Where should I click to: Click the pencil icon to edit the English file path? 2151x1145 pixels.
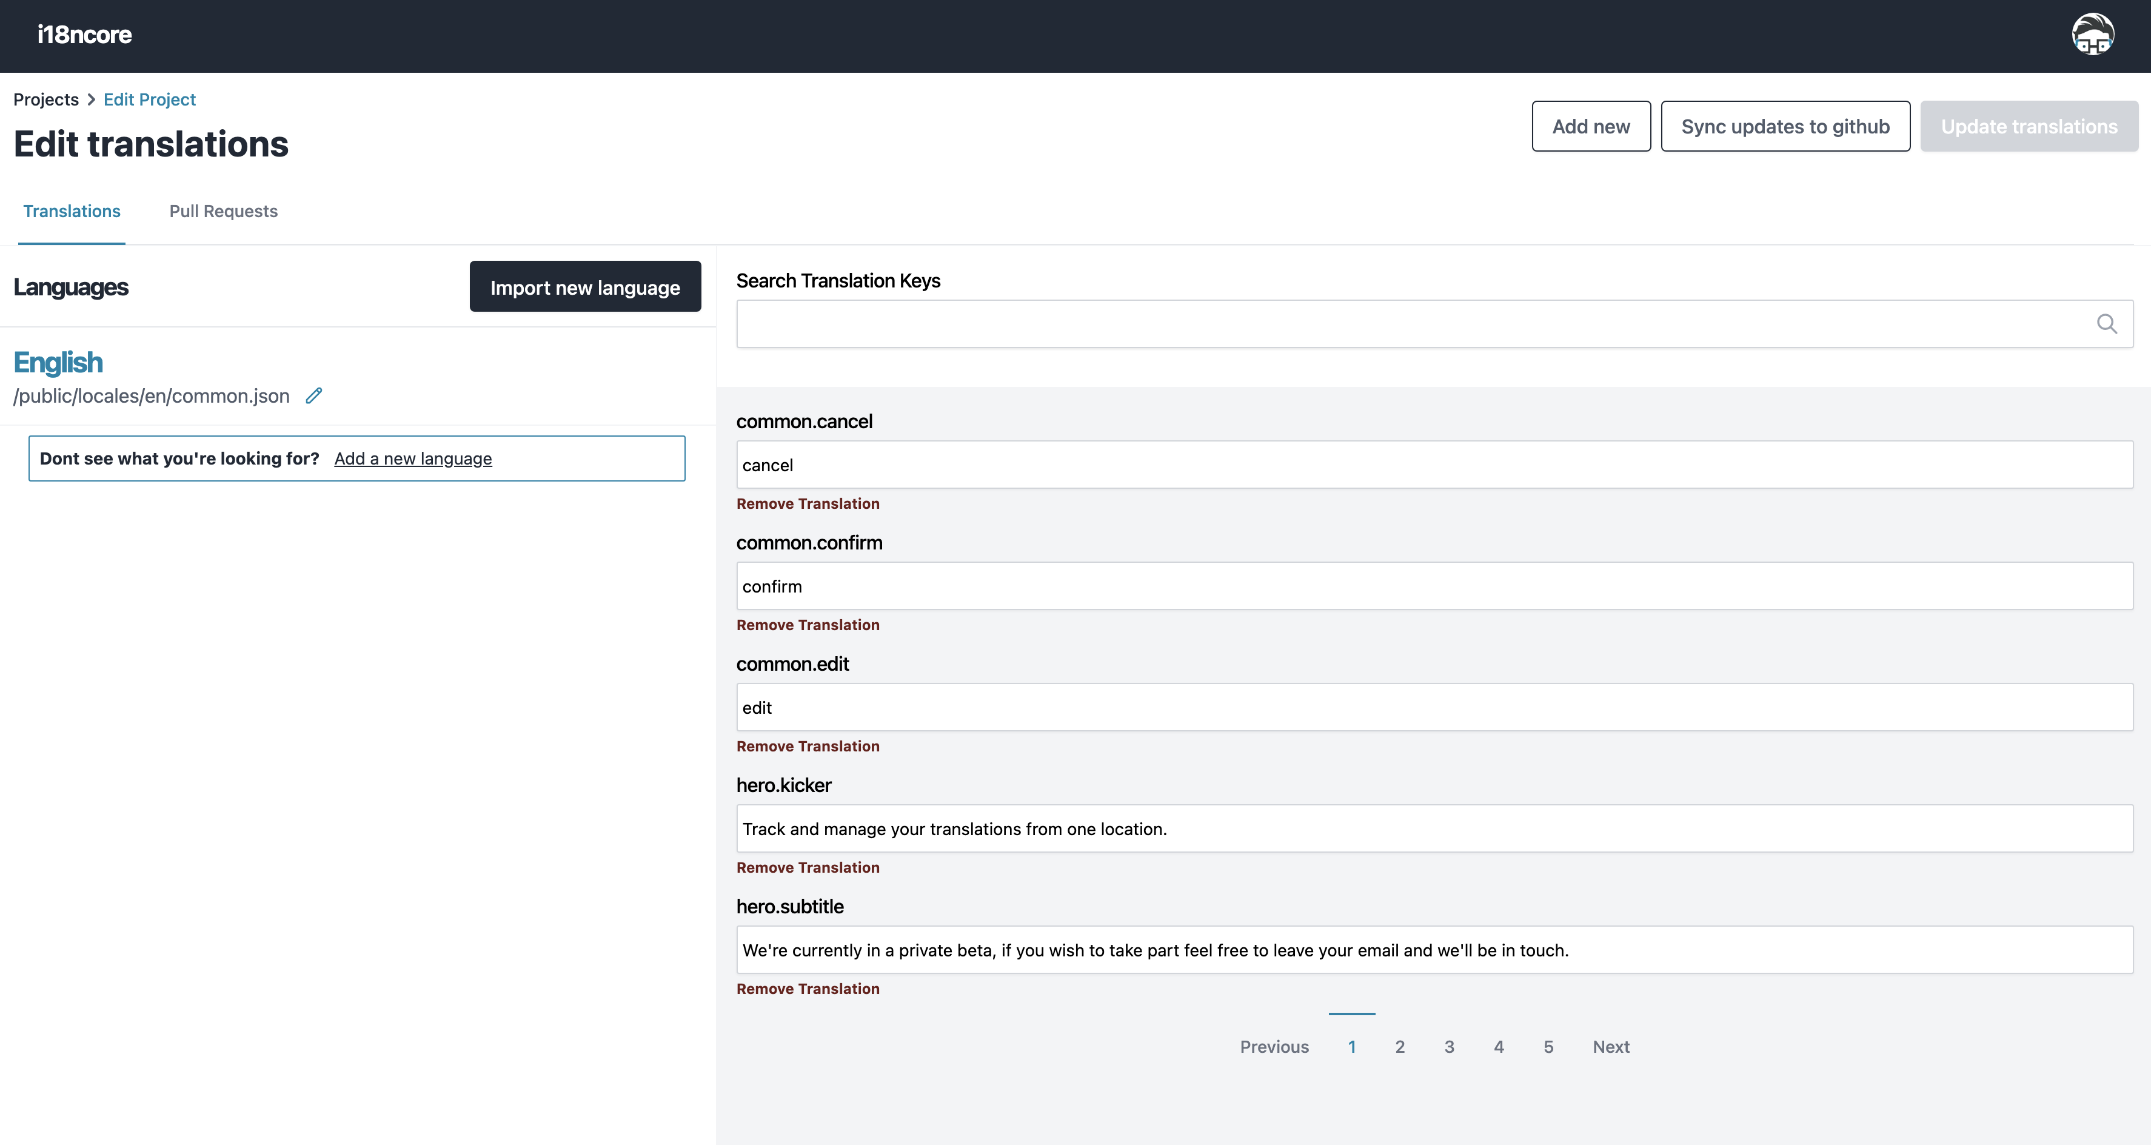point(314,396)
